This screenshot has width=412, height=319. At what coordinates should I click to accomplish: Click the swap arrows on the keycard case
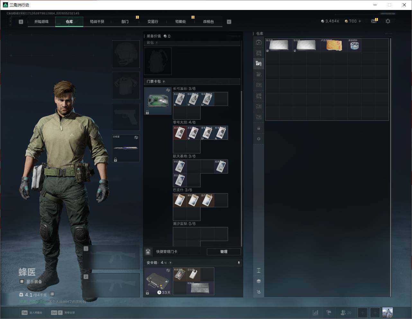click(168, 90)
